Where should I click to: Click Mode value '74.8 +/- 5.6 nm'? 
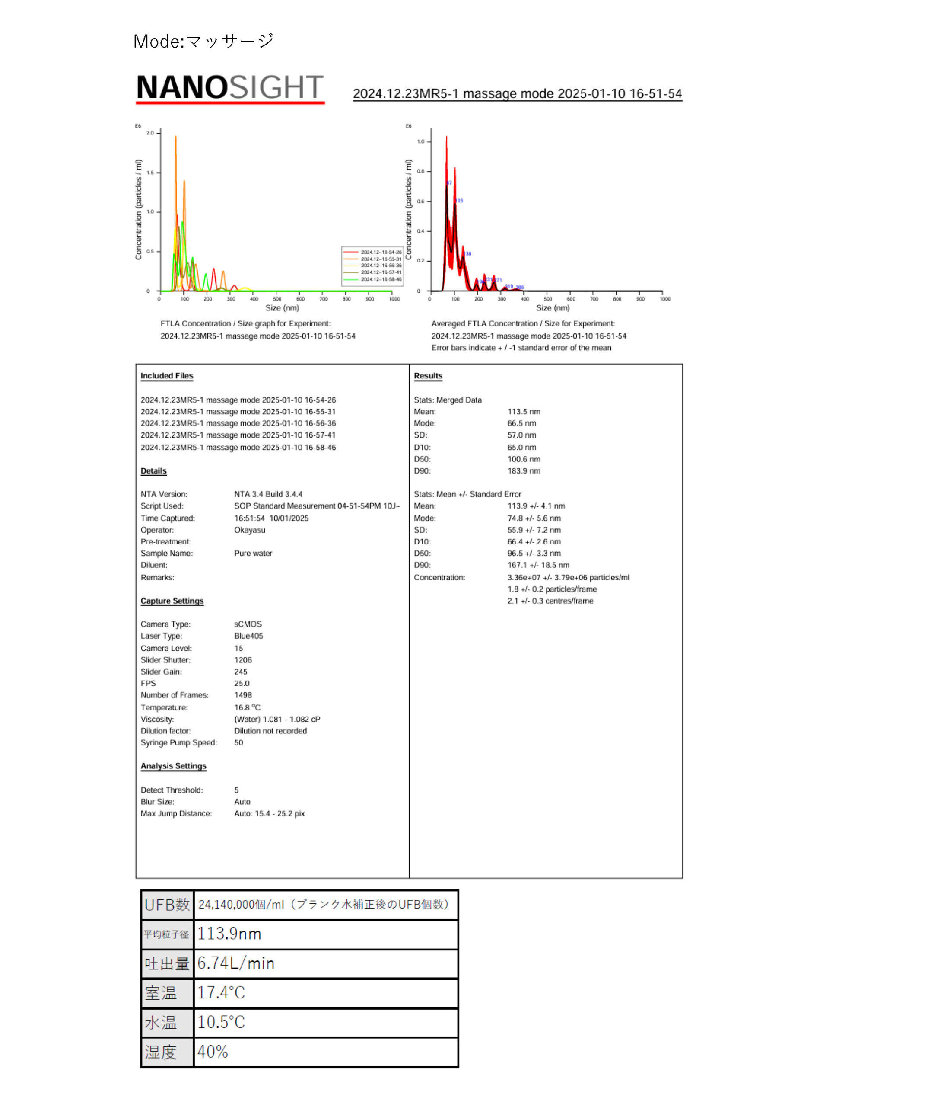pyautogui.click(x=534, y=518)
